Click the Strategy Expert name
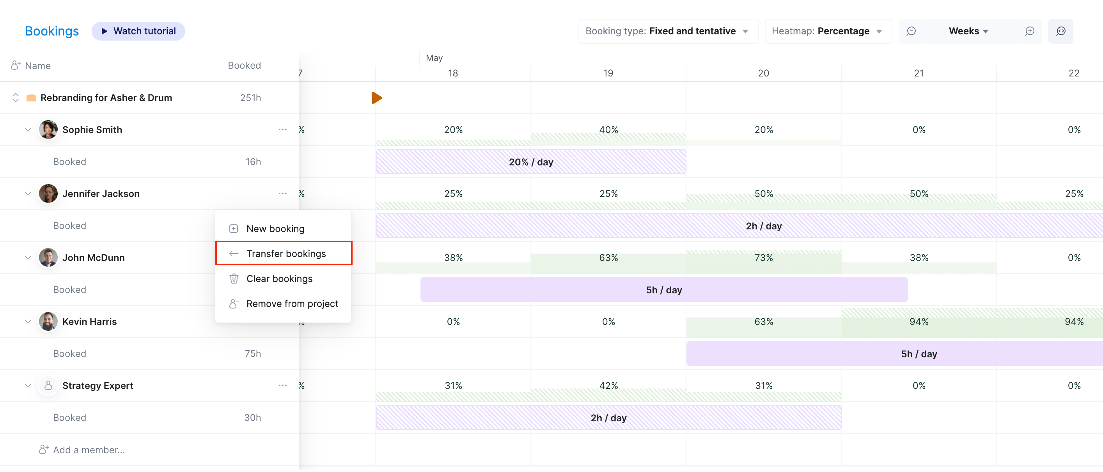Image resolution: width=1103 pixels, height=472 pixels. coord(98,385)
